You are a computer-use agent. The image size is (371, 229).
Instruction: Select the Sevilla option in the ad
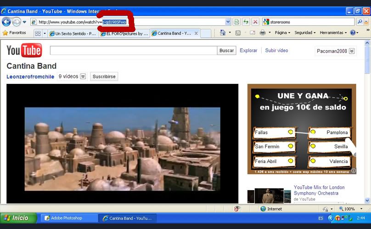pos(329,147)
